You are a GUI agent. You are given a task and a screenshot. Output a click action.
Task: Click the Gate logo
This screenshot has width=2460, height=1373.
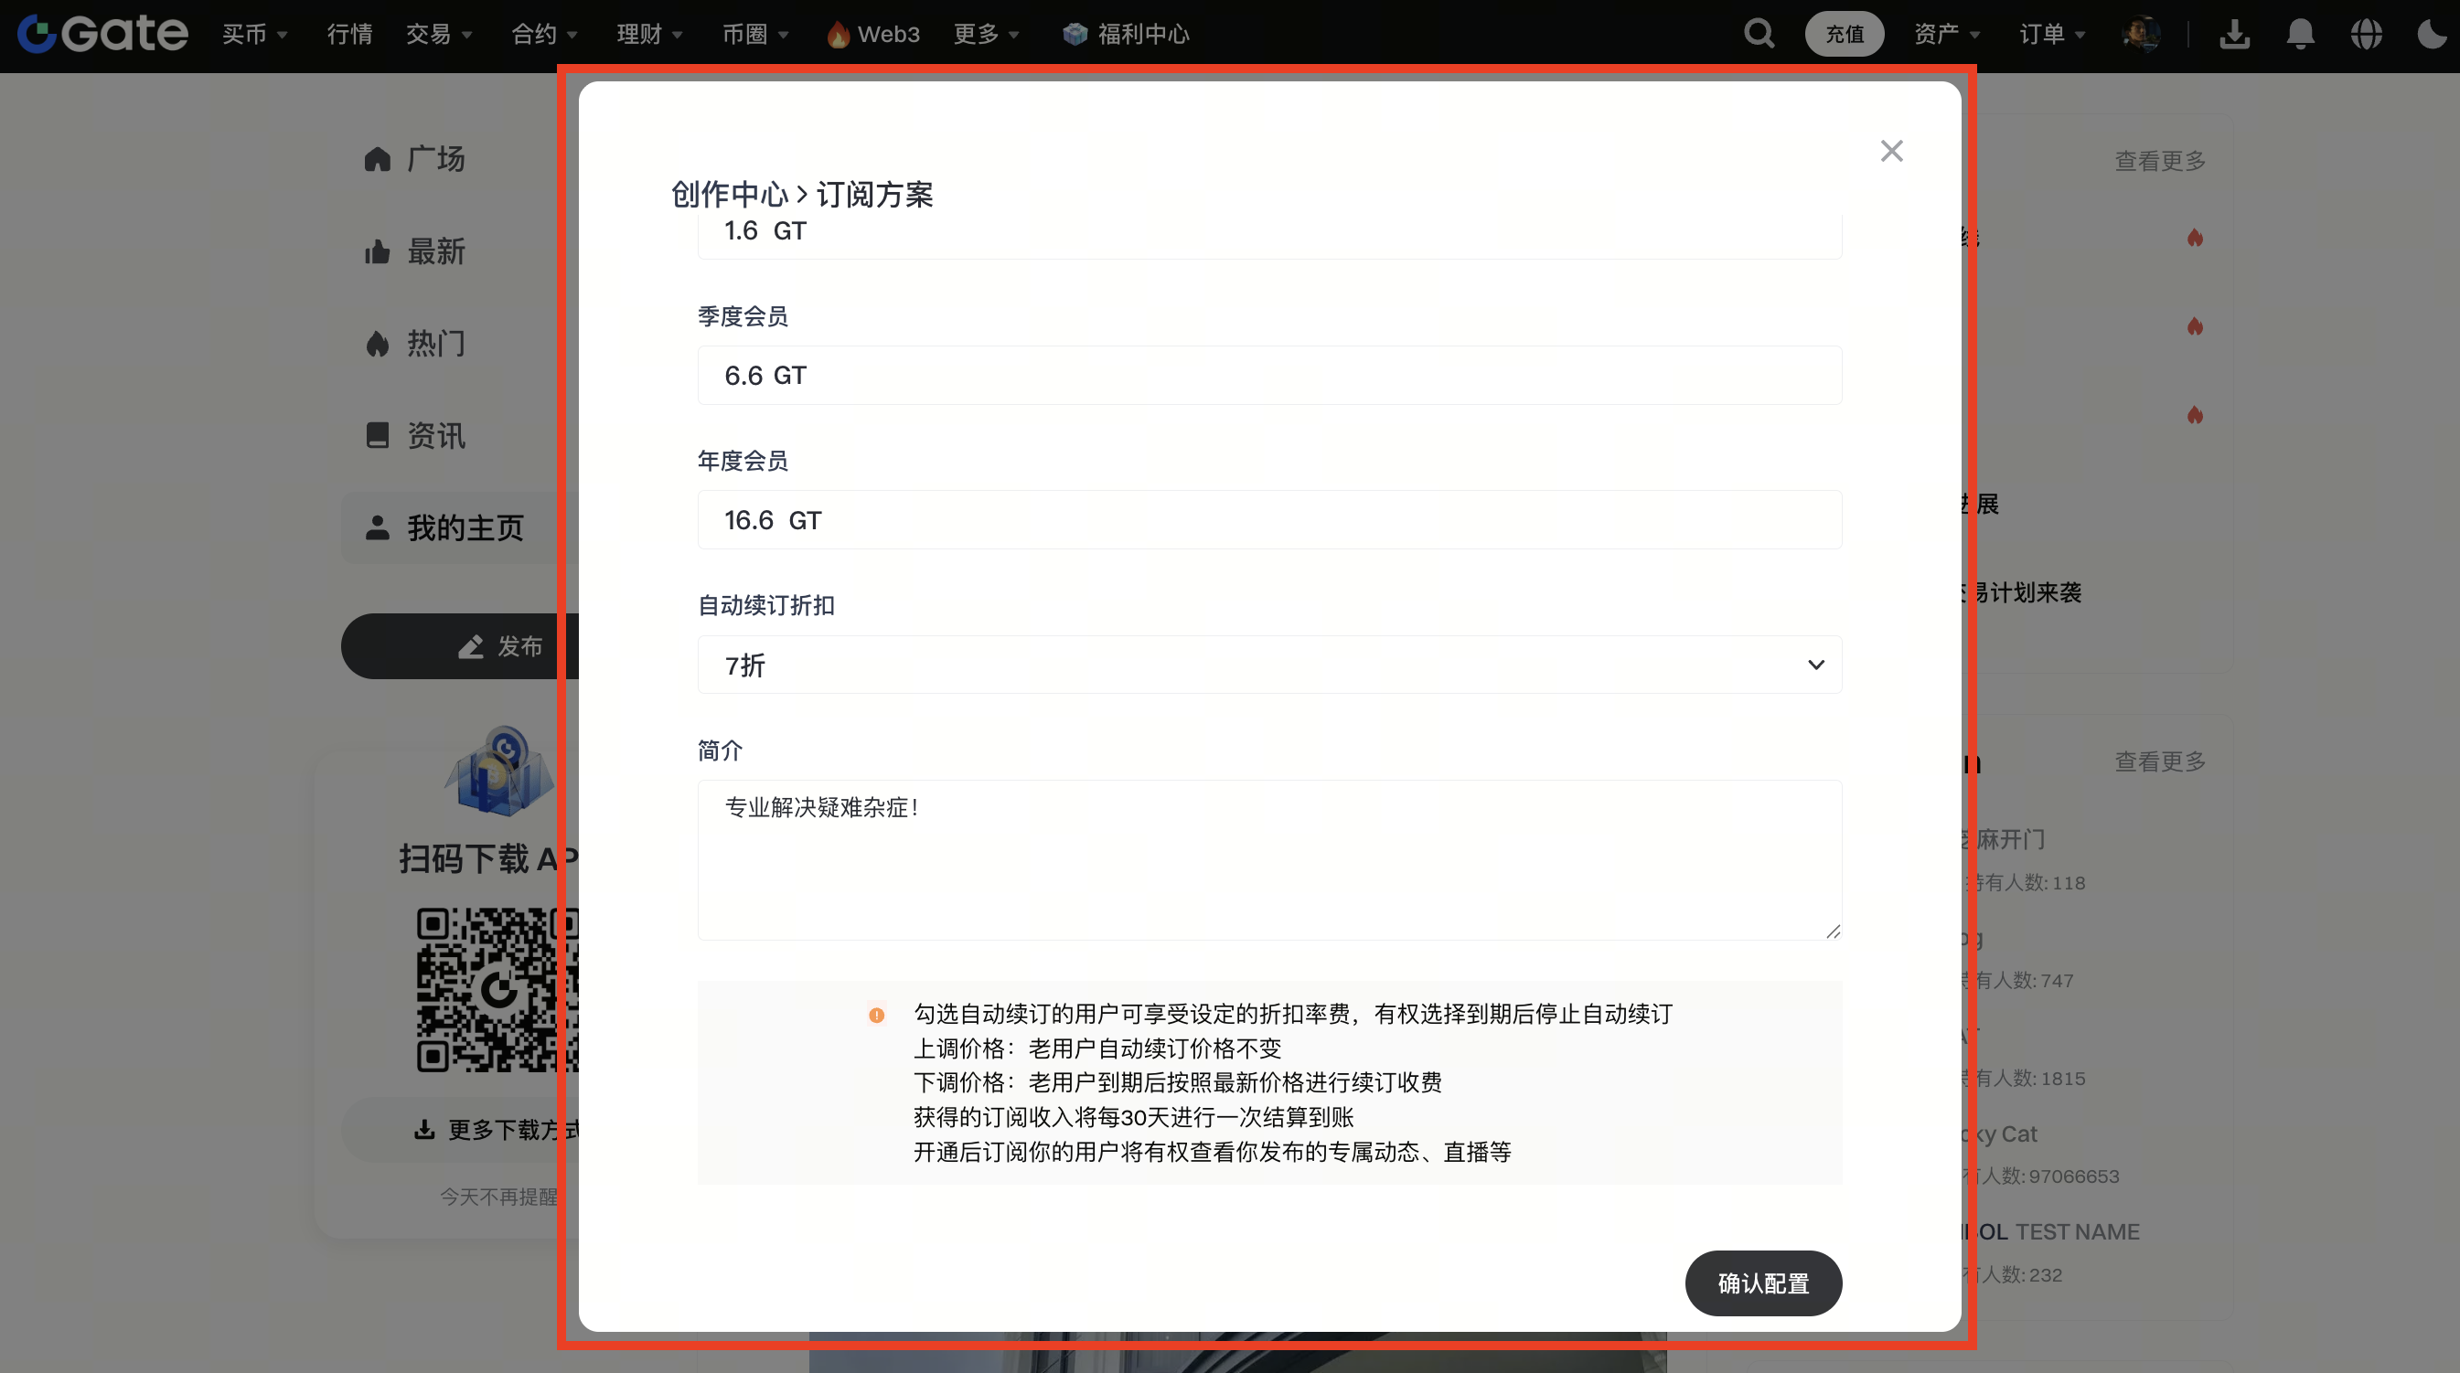point(103,35)
